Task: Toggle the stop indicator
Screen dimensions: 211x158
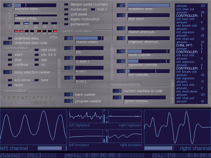Action: click(x=10, y=60)
